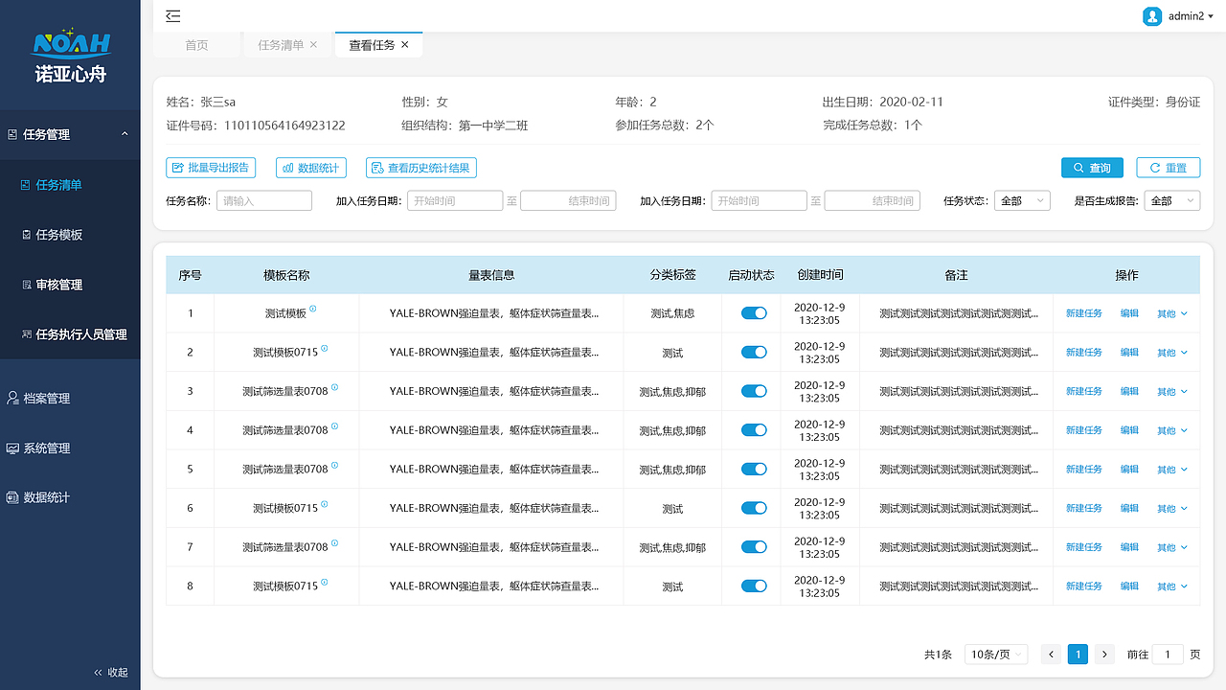Click the info icon beside 测试模板 in row 1
The width and height of the screenshot is (1226, 690).
pyautogui.click(x=313, y=310)
